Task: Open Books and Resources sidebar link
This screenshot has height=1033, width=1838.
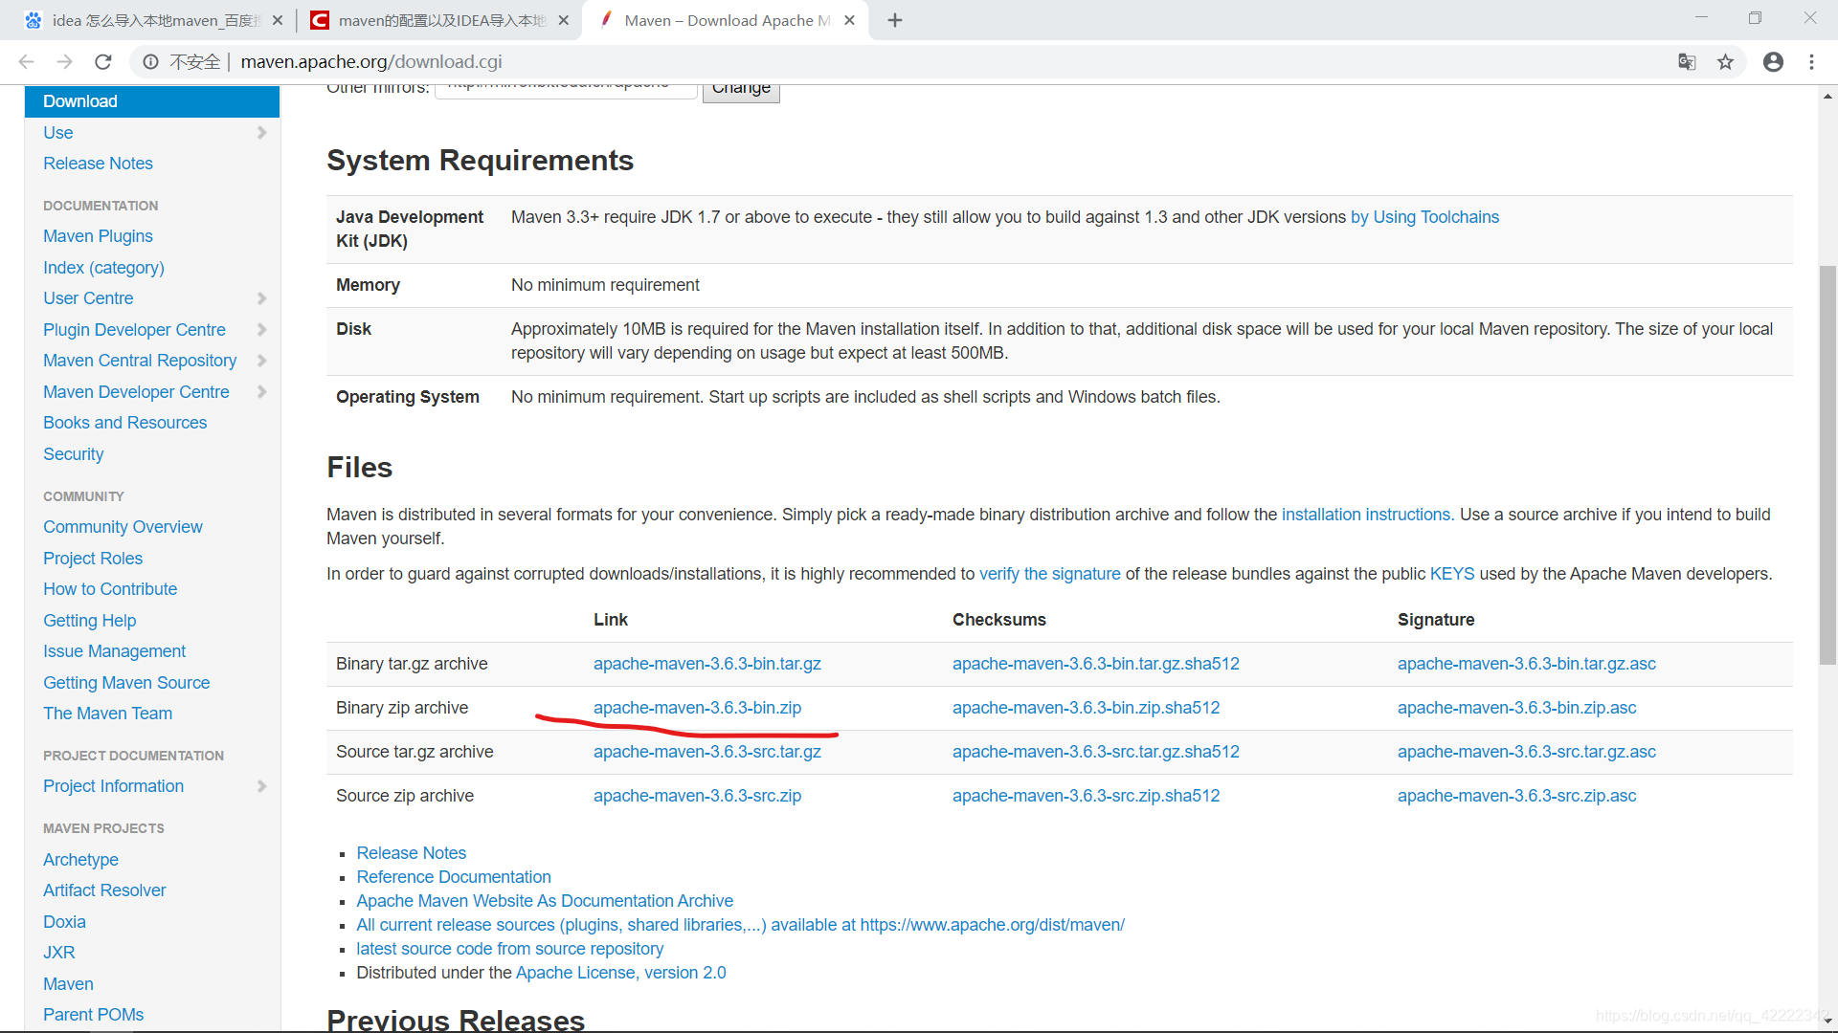Action: click(x=124, y=423)
